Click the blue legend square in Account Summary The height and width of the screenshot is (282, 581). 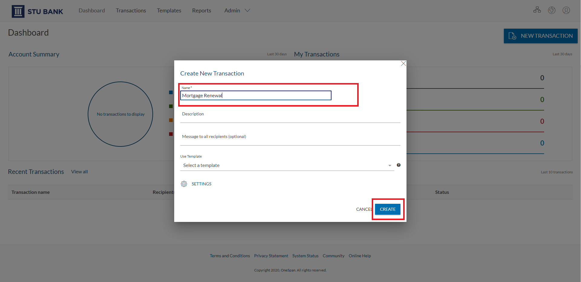point(171,92)
